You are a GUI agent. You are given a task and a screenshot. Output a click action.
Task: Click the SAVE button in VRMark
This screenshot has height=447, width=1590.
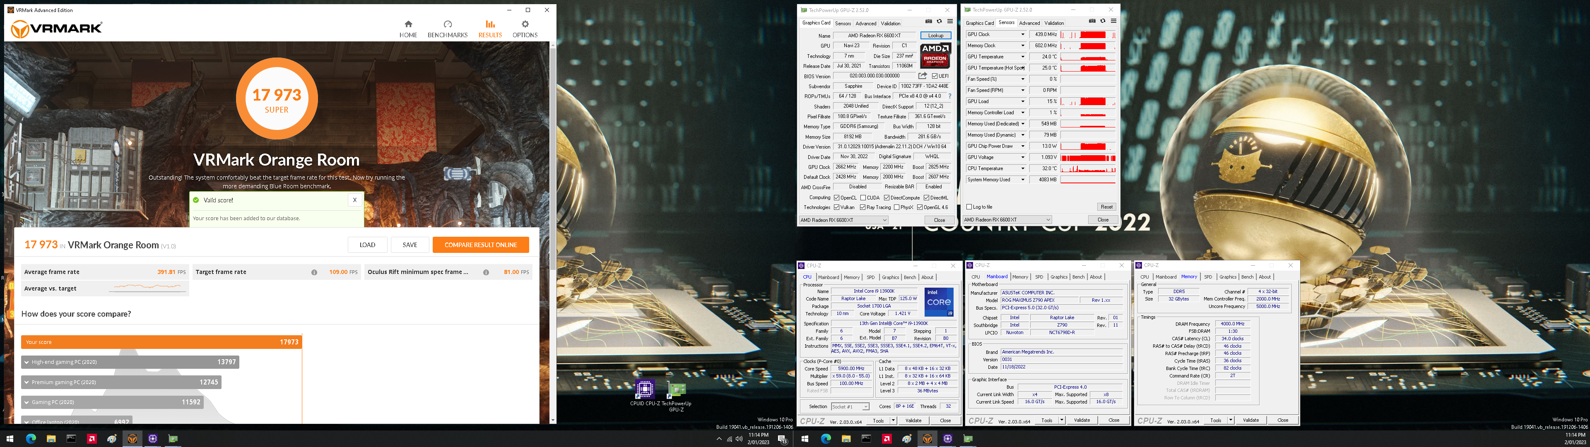[x=410, y=245]
